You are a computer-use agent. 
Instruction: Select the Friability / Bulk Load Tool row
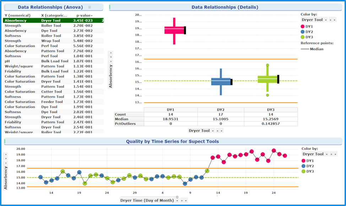pyautogui.click(x=53, y=71)
